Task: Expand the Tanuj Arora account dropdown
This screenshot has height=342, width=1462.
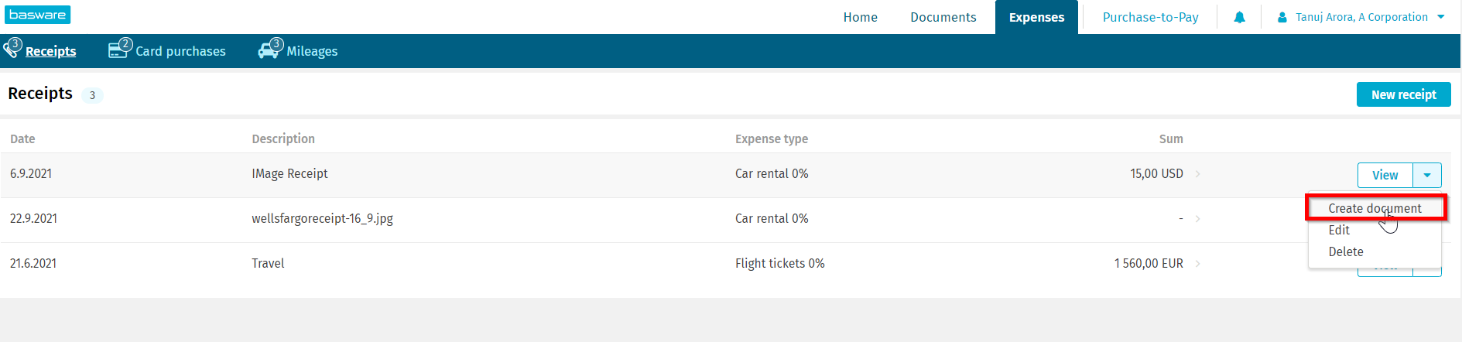Action: pyautogui.click(x=1440, y=17)
